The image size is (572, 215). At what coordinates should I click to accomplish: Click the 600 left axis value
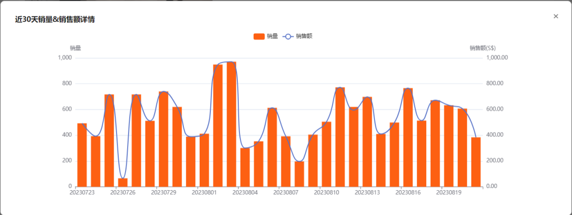click(x=67, y=109)
